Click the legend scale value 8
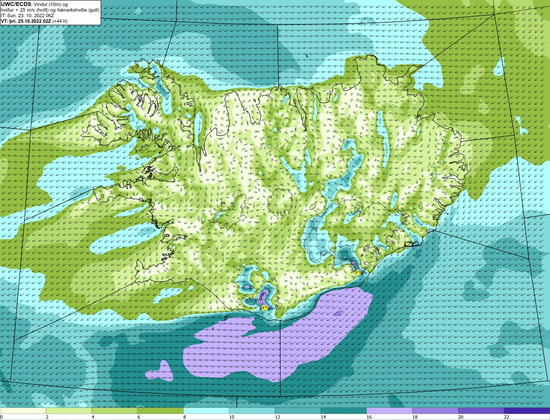Image resolution: width=550 pixels, height=420 pixels. point(184,417)
